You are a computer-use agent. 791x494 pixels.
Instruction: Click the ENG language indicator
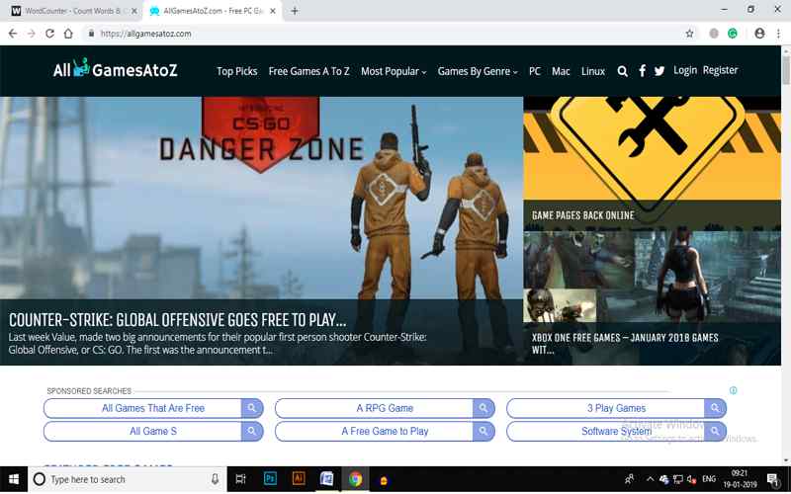click(x=709, y=479)
